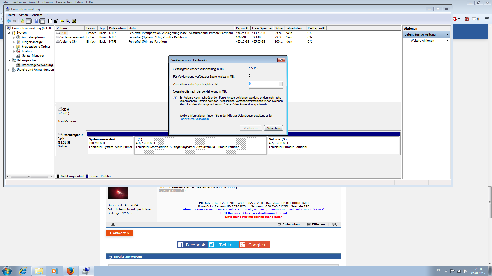Toggle the action pane show/hide button
This screenshot has height=276, width=492.
click(43, 21)
